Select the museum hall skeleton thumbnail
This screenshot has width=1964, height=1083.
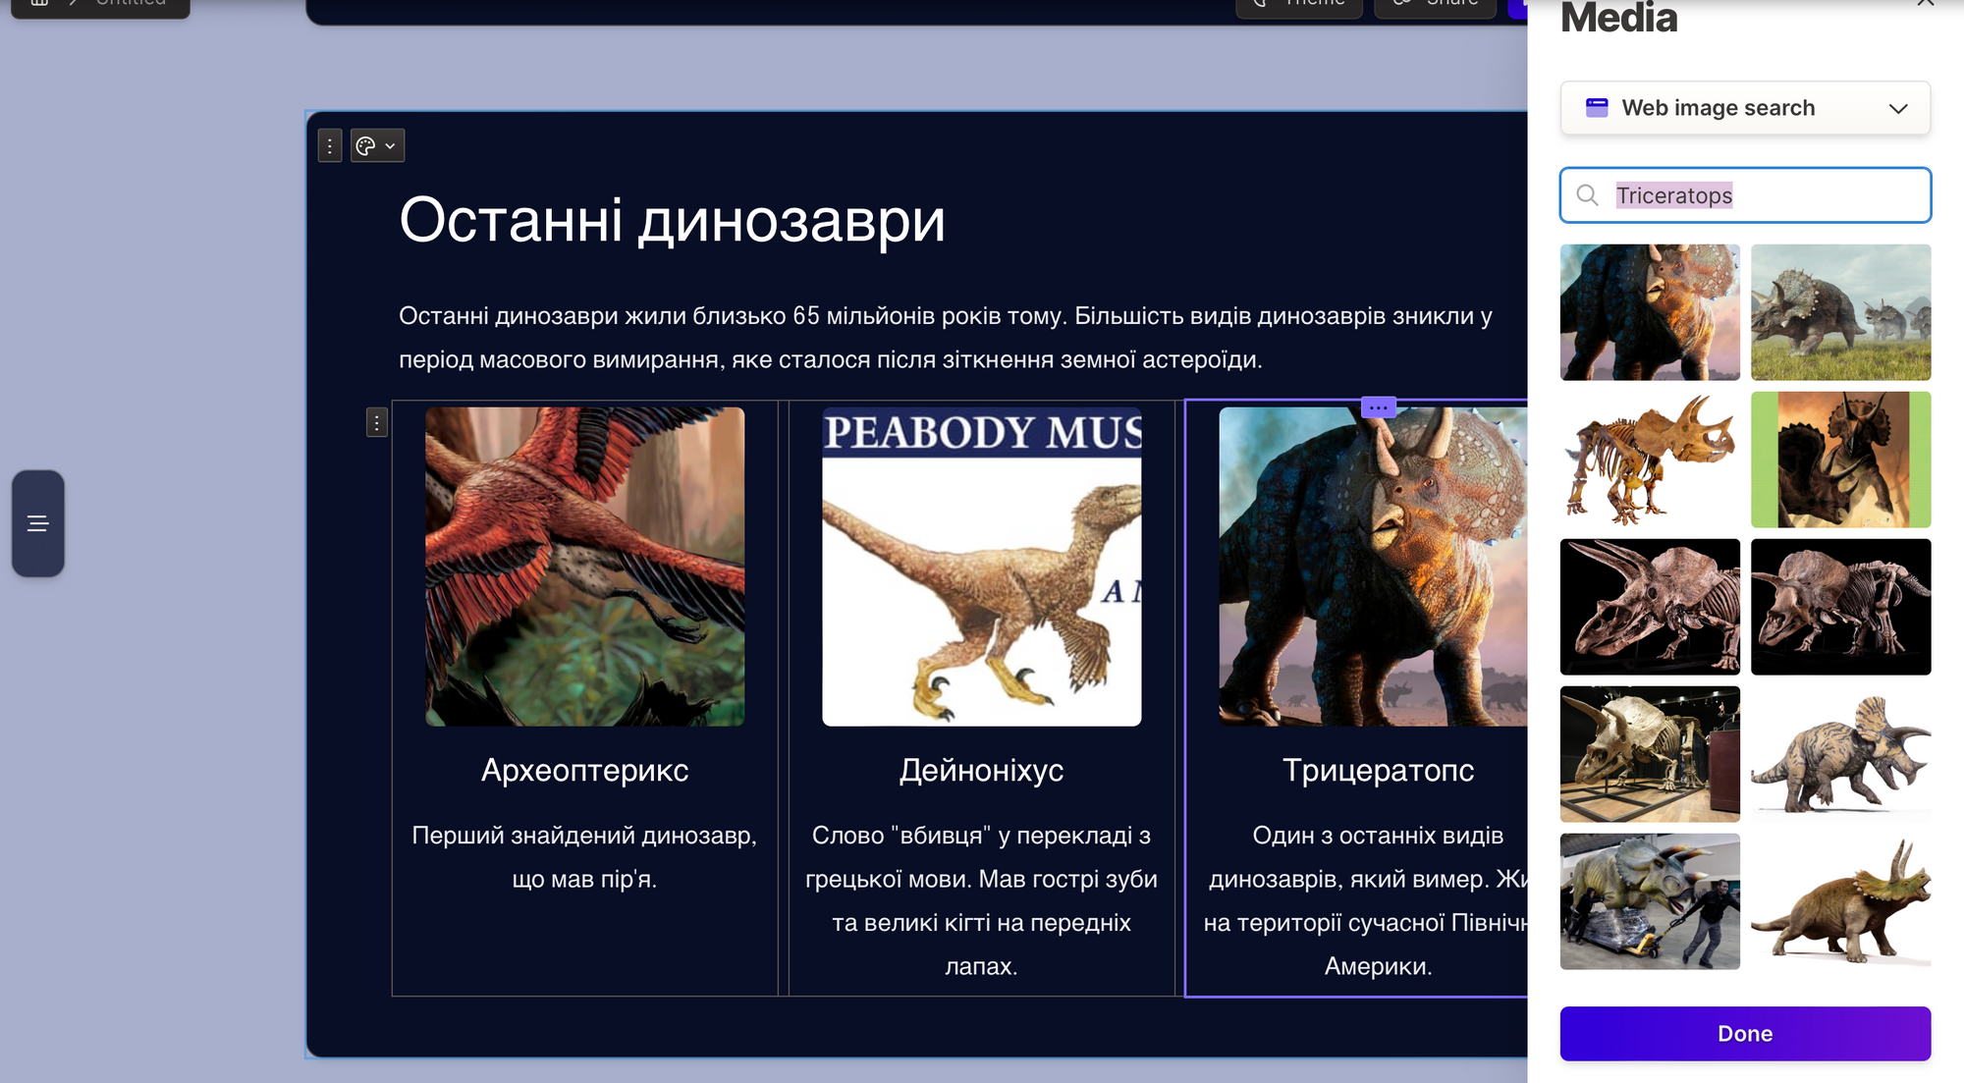coord(1650,754)
